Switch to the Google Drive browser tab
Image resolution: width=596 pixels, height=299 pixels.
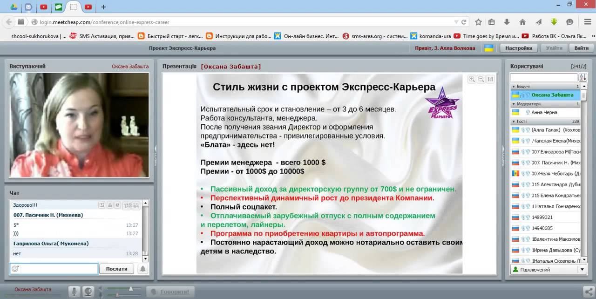[14, 7]
